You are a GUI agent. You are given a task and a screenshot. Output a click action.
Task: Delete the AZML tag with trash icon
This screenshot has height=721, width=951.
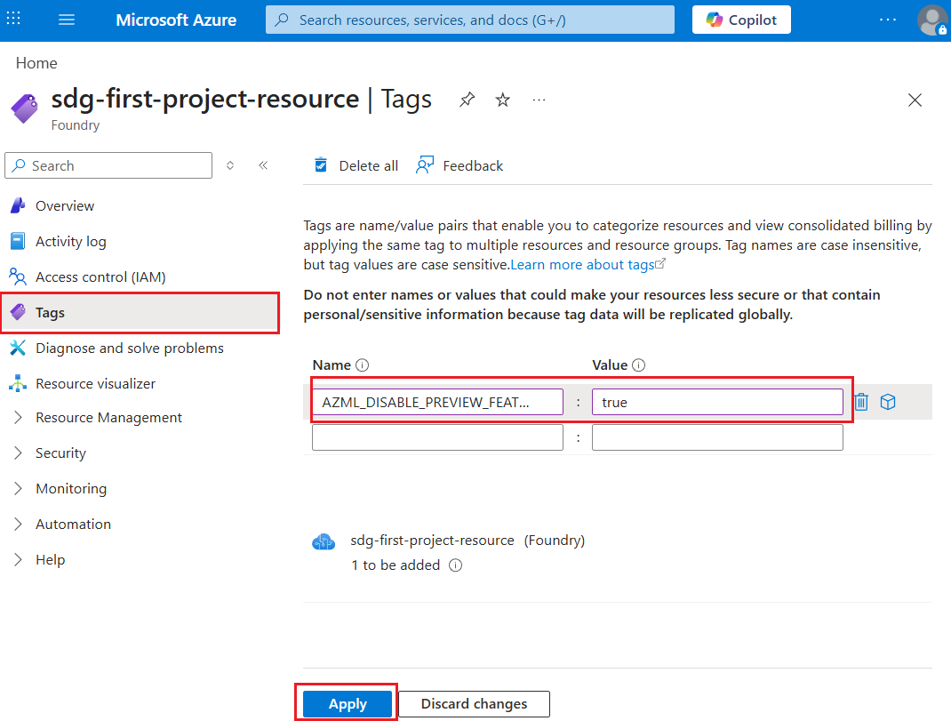tap(860, 401)
